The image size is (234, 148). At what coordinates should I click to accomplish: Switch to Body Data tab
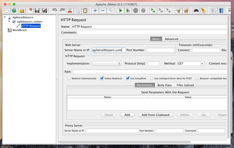(165, 85)
